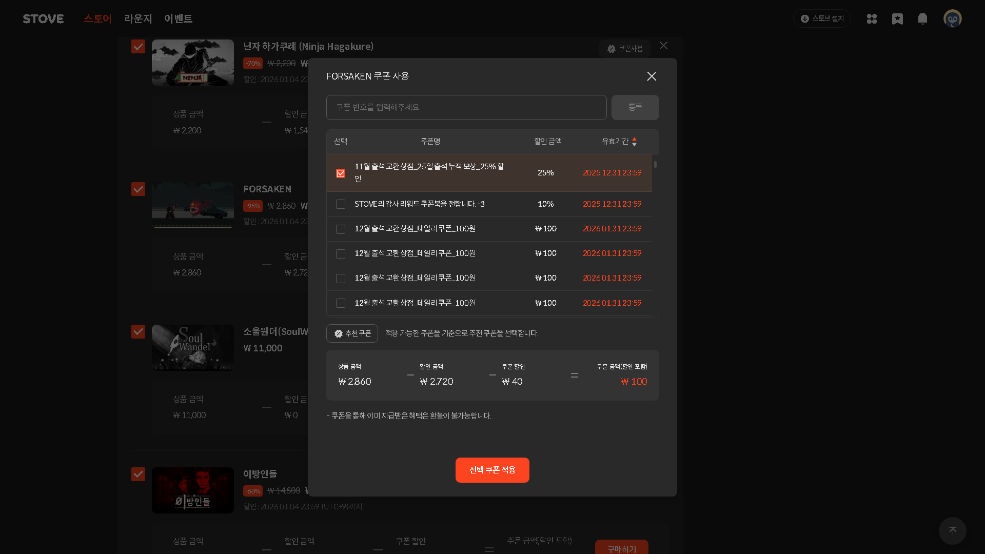Close the FORSAKEN coupon dialog

click(652, 76)
